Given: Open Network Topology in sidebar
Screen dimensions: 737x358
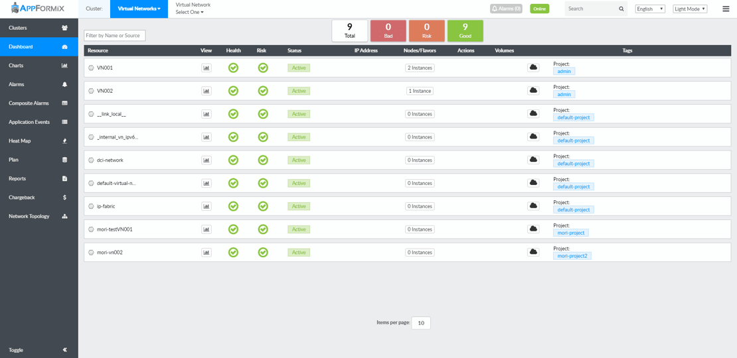Looking at the screenshot, I should coord(39,216).
